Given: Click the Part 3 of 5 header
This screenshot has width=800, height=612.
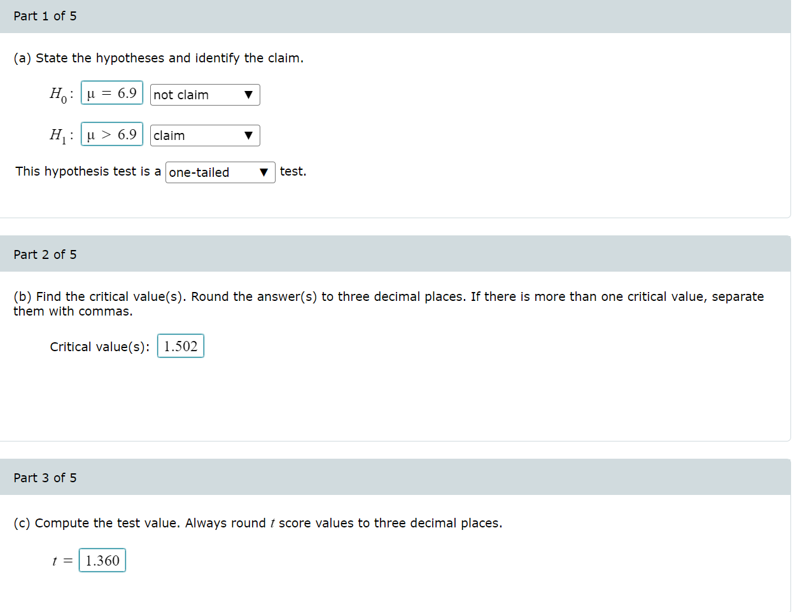Looking at the screenshot, I should [x=45, y=477].
